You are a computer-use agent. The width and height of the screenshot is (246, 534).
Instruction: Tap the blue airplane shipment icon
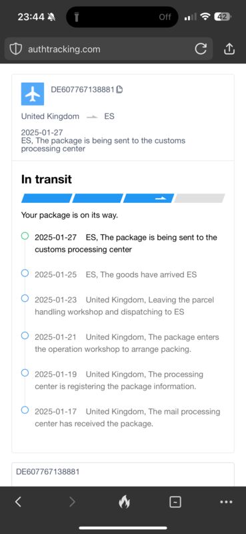click(33, 94)
